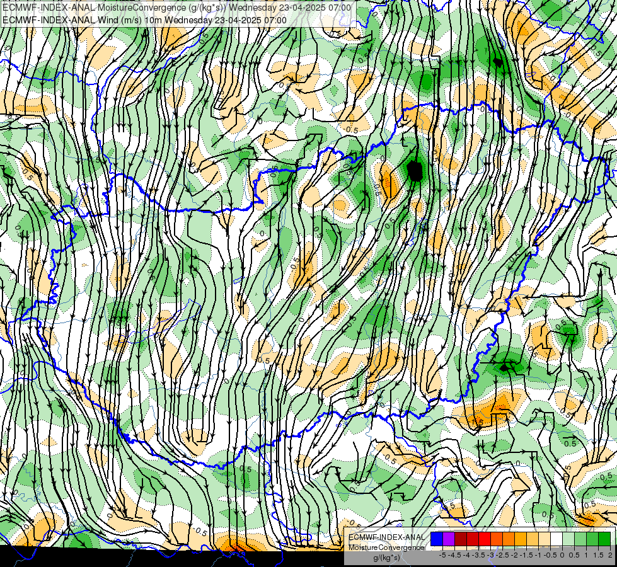This screenshot has width=617, height=567.
Task: Select legend swatch between -3 and -2.5
Action: click(x=497, y=539)
